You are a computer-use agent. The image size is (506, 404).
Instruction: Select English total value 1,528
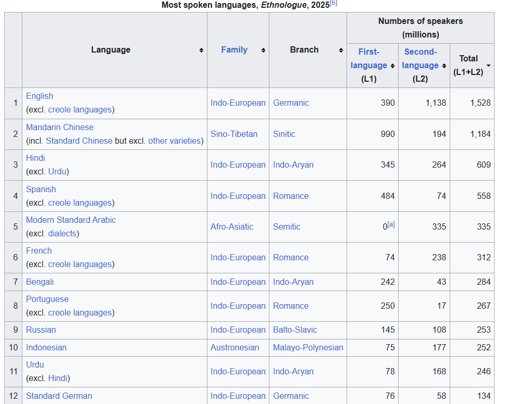tap(480, 103)
